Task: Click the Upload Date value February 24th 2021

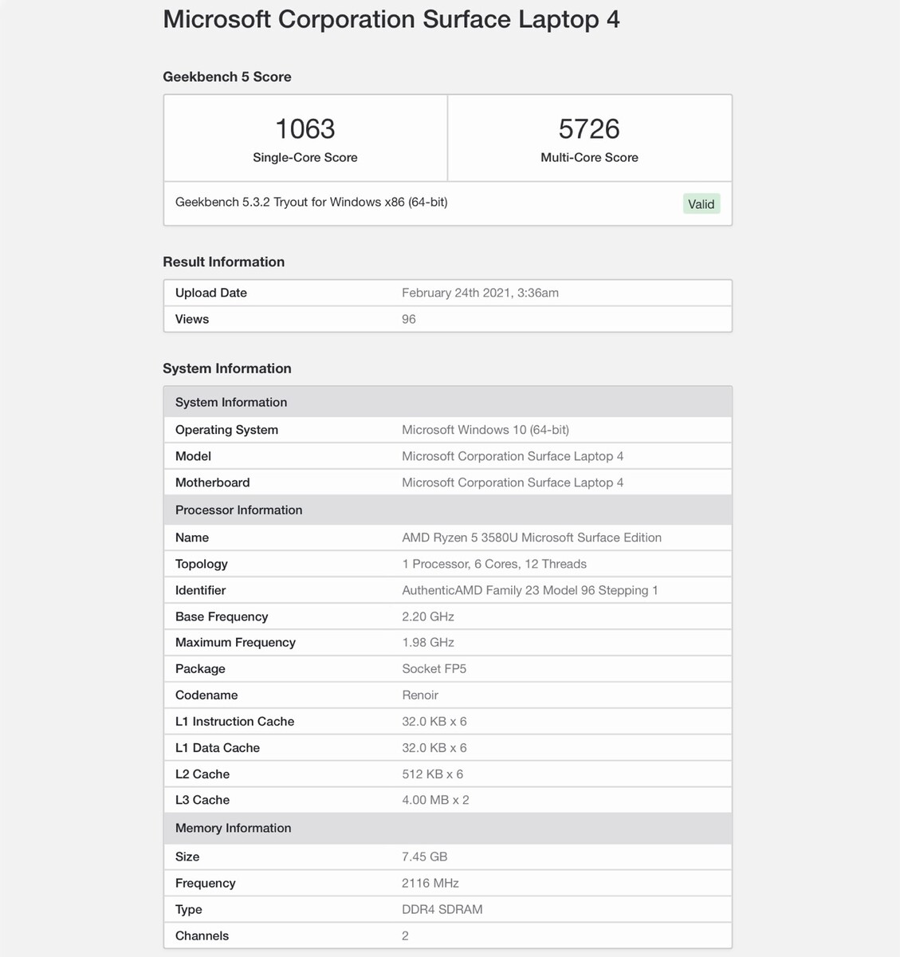Action: (x=480, y=293)
